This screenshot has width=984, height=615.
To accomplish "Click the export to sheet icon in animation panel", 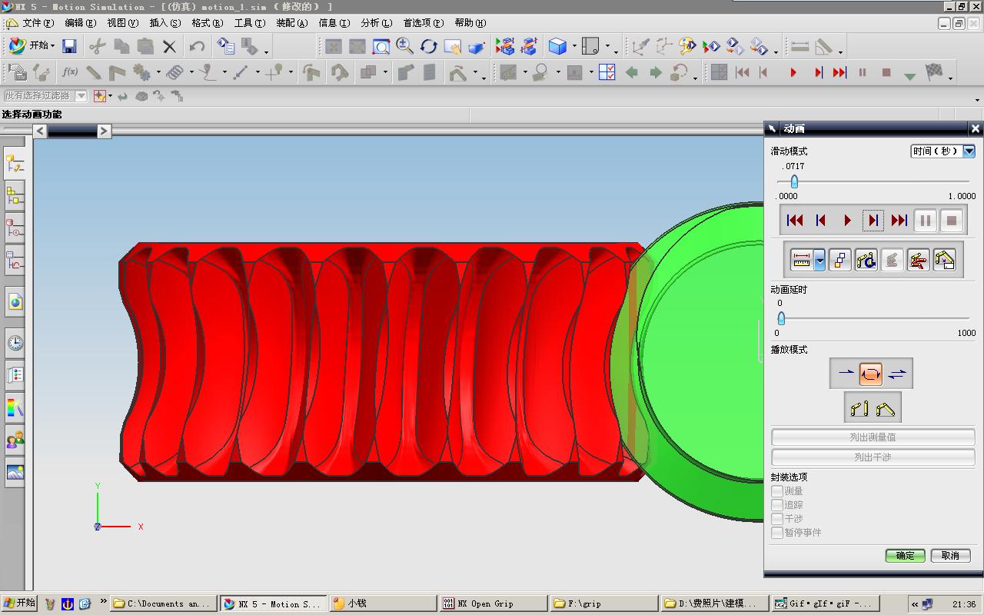I will point(944,260).
